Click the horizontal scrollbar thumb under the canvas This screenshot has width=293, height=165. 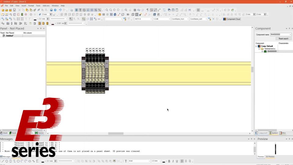pyautogui.click(x=116, y=134)
